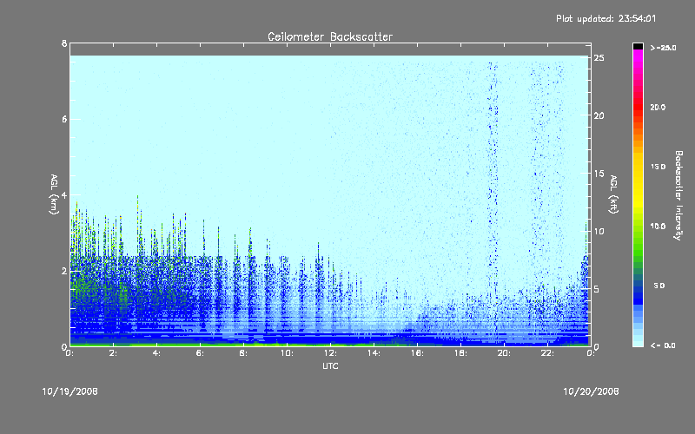Click the 'UTC' x-axis label

[330, 365]
